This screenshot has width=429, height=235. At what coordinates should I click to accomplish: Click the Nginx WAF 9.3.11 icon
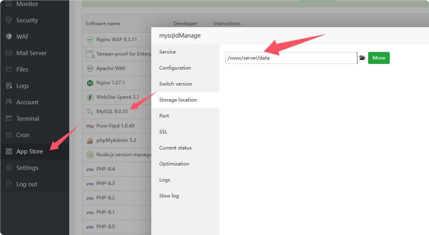90,40
